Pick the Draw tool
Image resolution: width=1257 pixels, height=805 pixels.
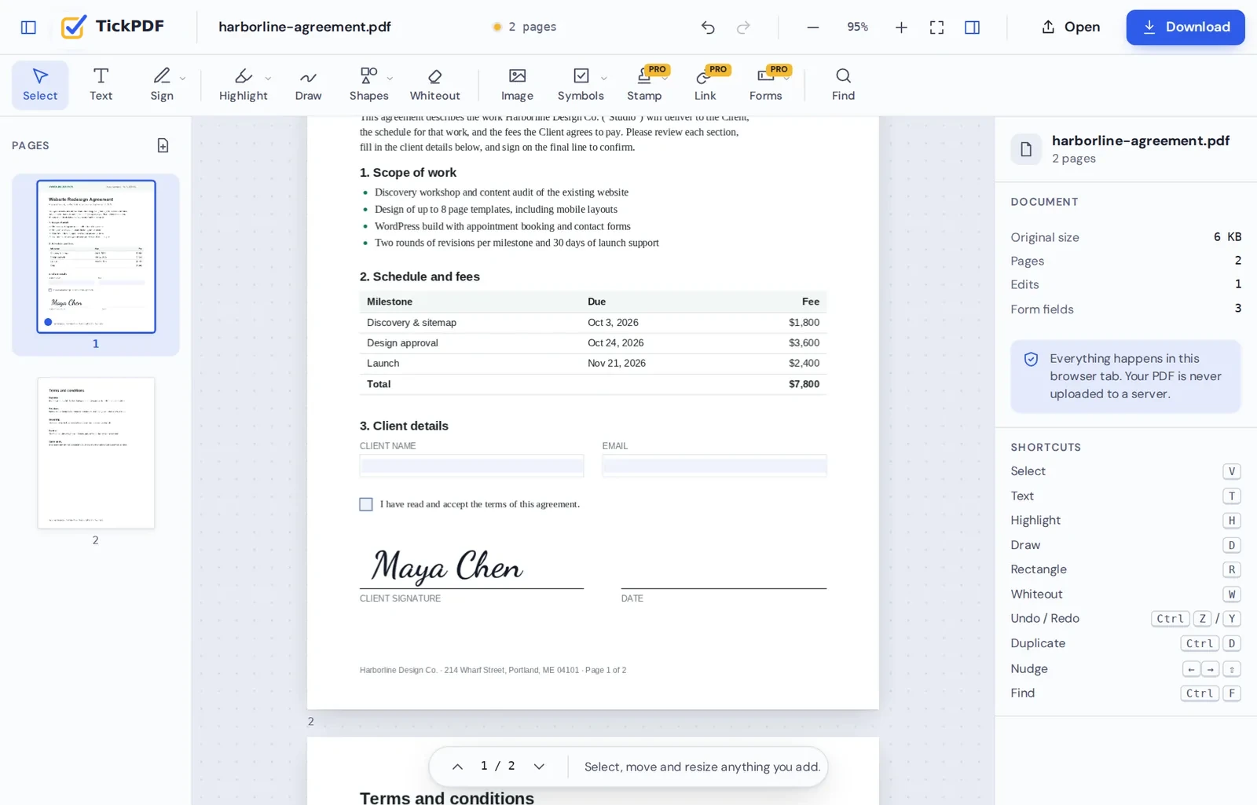[308, 84]
